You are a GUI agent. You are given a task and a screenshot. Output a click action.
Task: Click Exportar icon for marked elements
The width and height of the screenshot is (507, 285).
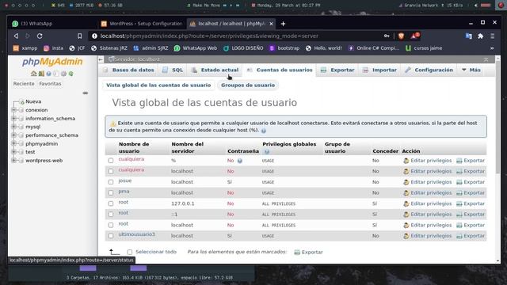click(297, 252)
